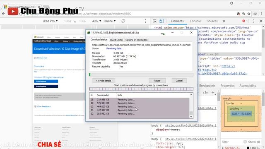
Task: Open the Give feedback link
Action: 44,106
